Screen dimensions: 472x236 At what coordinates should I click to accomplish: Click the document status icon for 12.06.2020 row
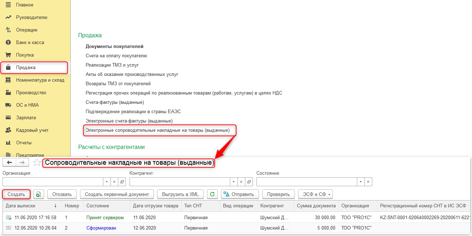pos(9,228)
